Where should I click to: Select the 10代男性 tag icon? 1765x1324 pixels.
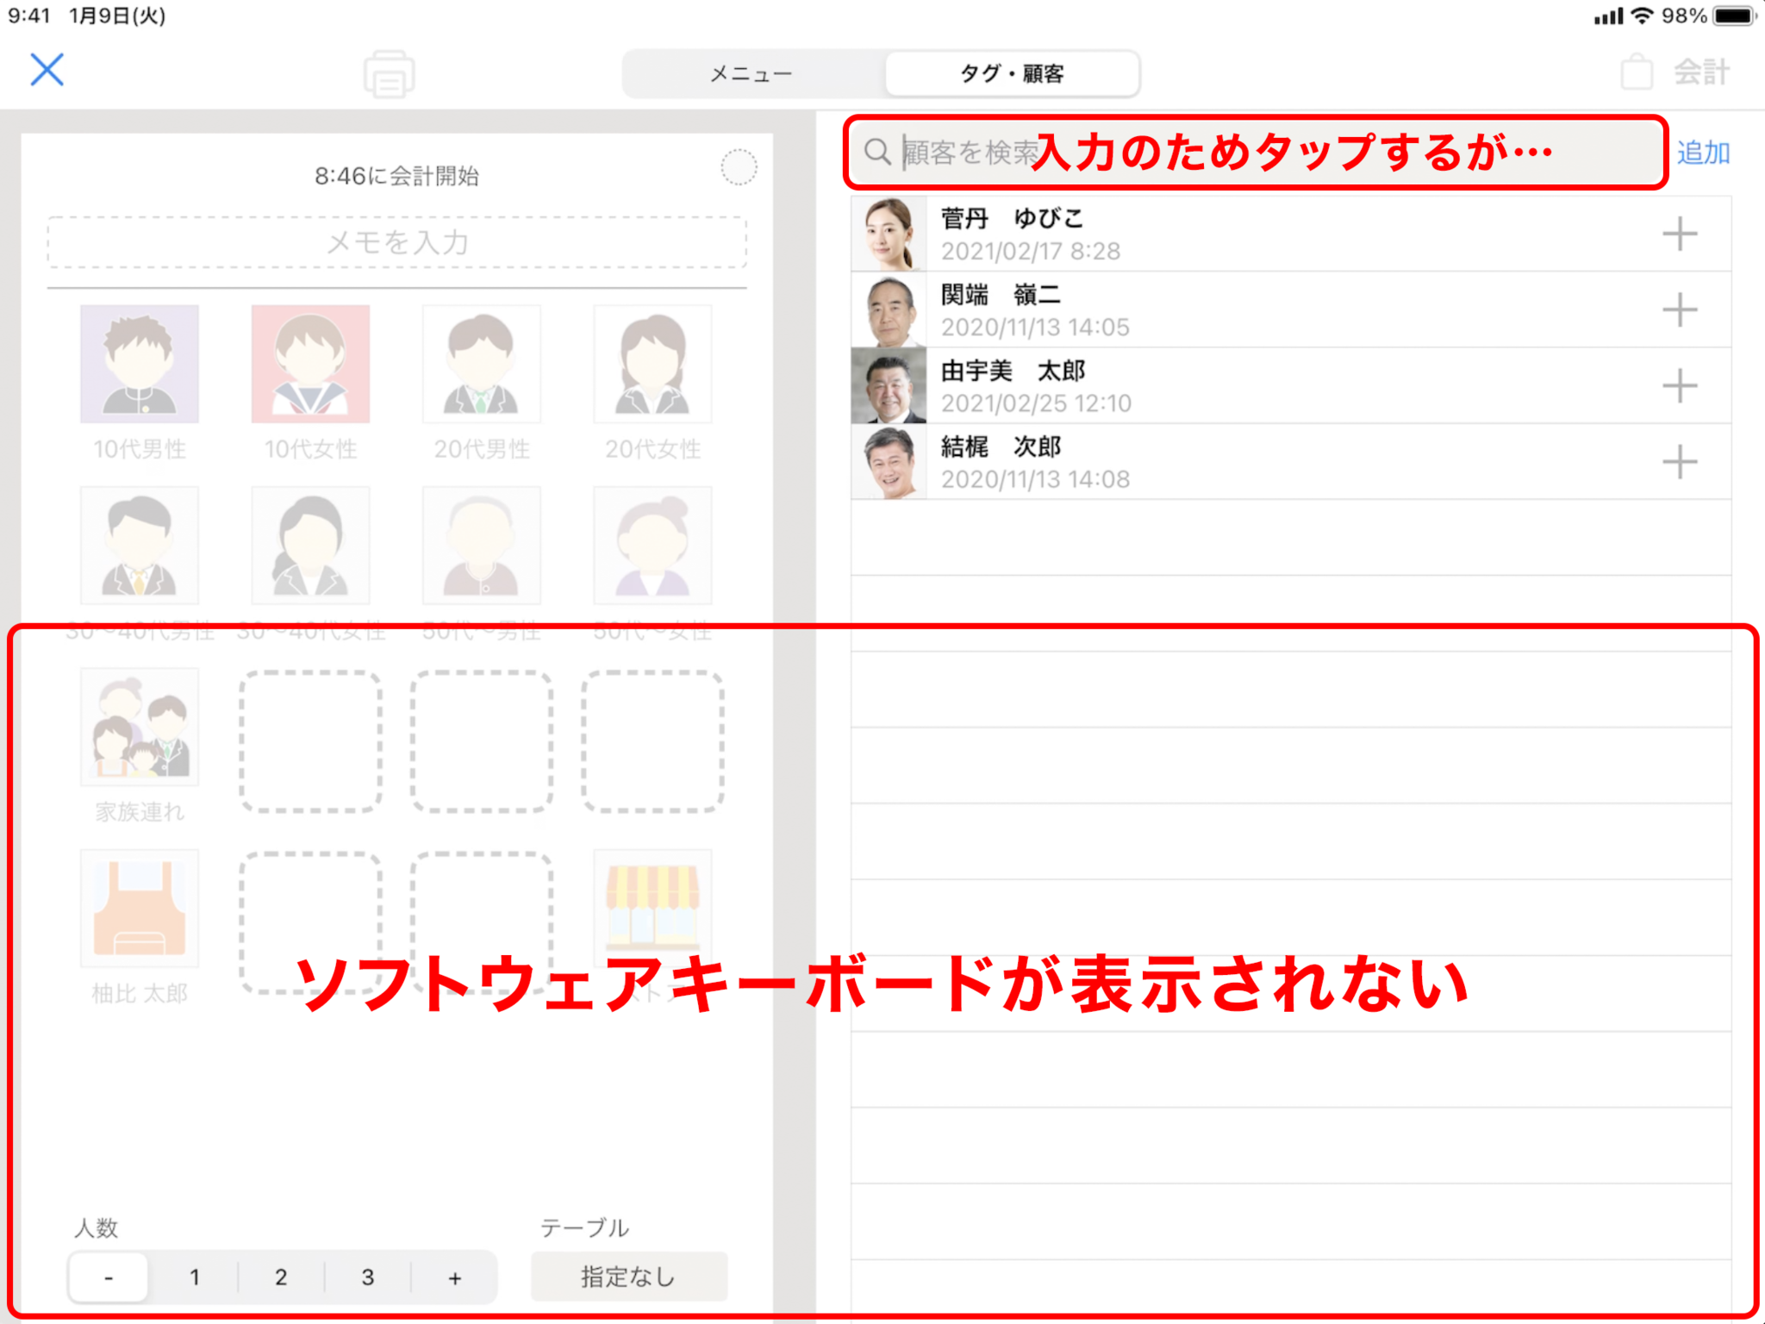(x=140, y=364)
